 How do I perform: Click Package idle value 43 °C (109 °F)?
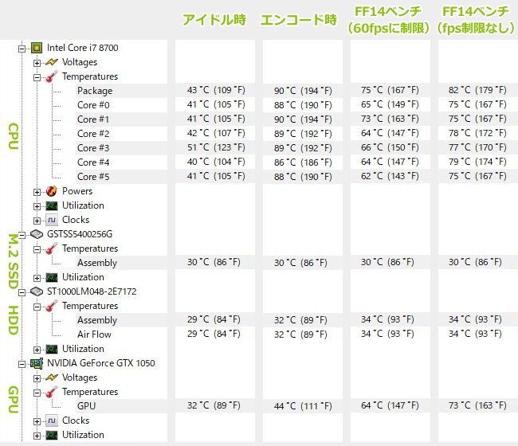216,90
